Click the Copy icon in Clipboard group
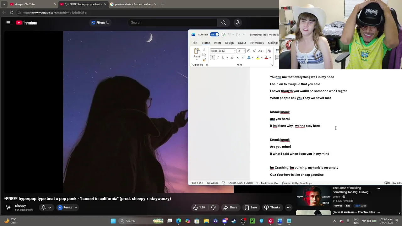Viewport: 402px width, 226px height. pyautogui.click(x=204, y=55)
